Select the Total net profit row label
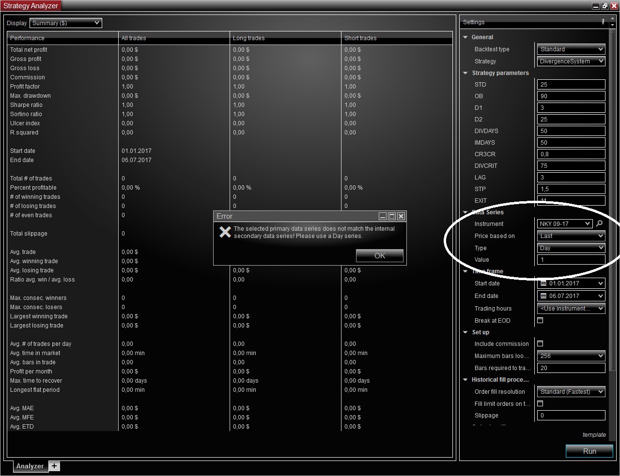620x476 pixels. (x=29, y=50)
